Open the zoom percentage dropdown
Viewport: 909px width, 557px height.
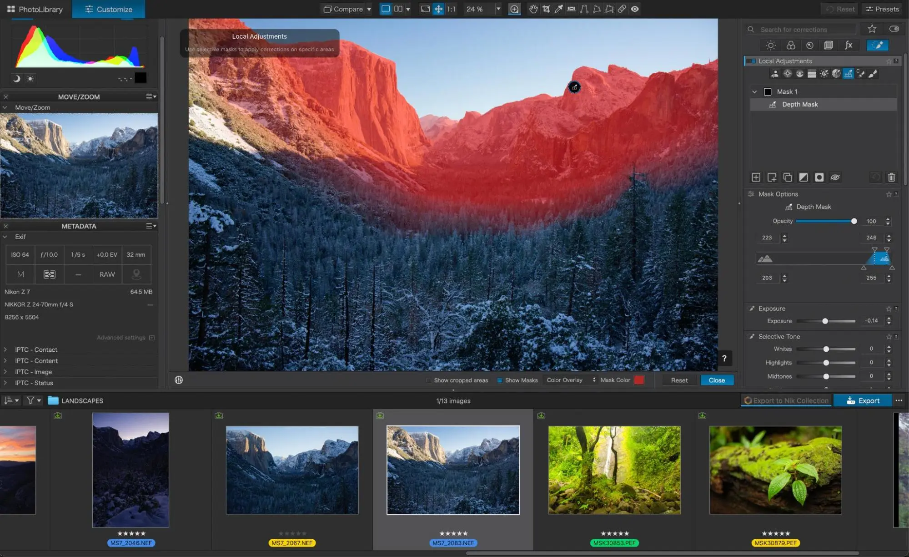pos(498,9)
